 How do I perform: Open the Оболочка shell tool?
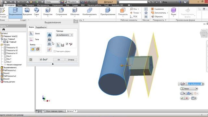75,12
